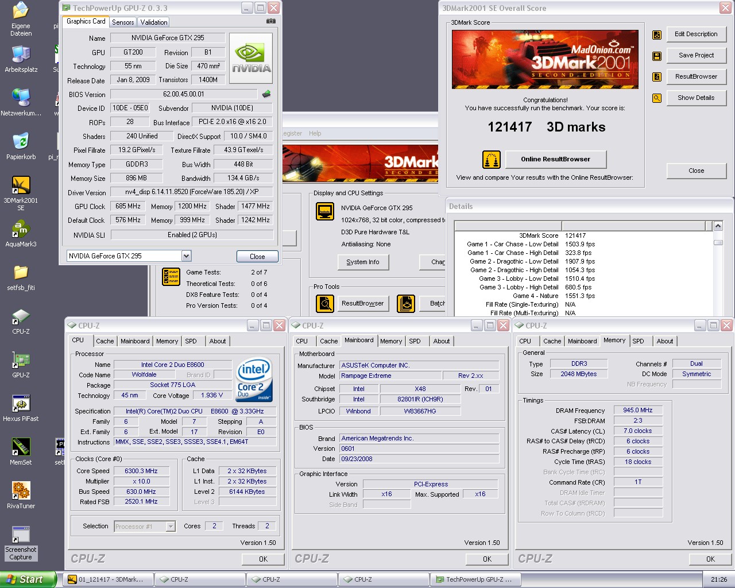Click the GPU Clock value 685 MHz
The height and width of the screenshot is (588, 735).
(x=128, y=207)
